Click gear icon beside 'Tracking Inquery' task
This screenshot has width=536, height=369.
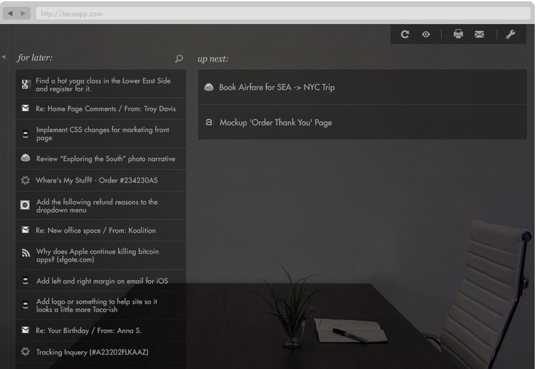point(25,351)
